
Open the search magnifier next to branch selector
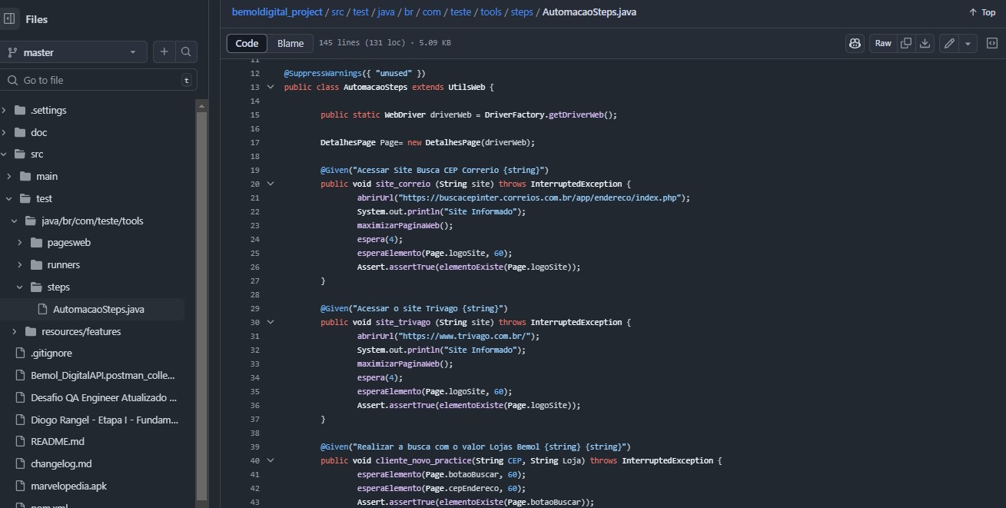pyautogui.click(x=186, y=51)
